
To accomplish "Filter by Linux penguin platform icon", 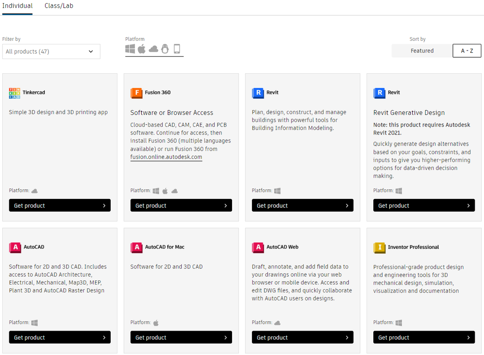I will click(x=165, y=49).
